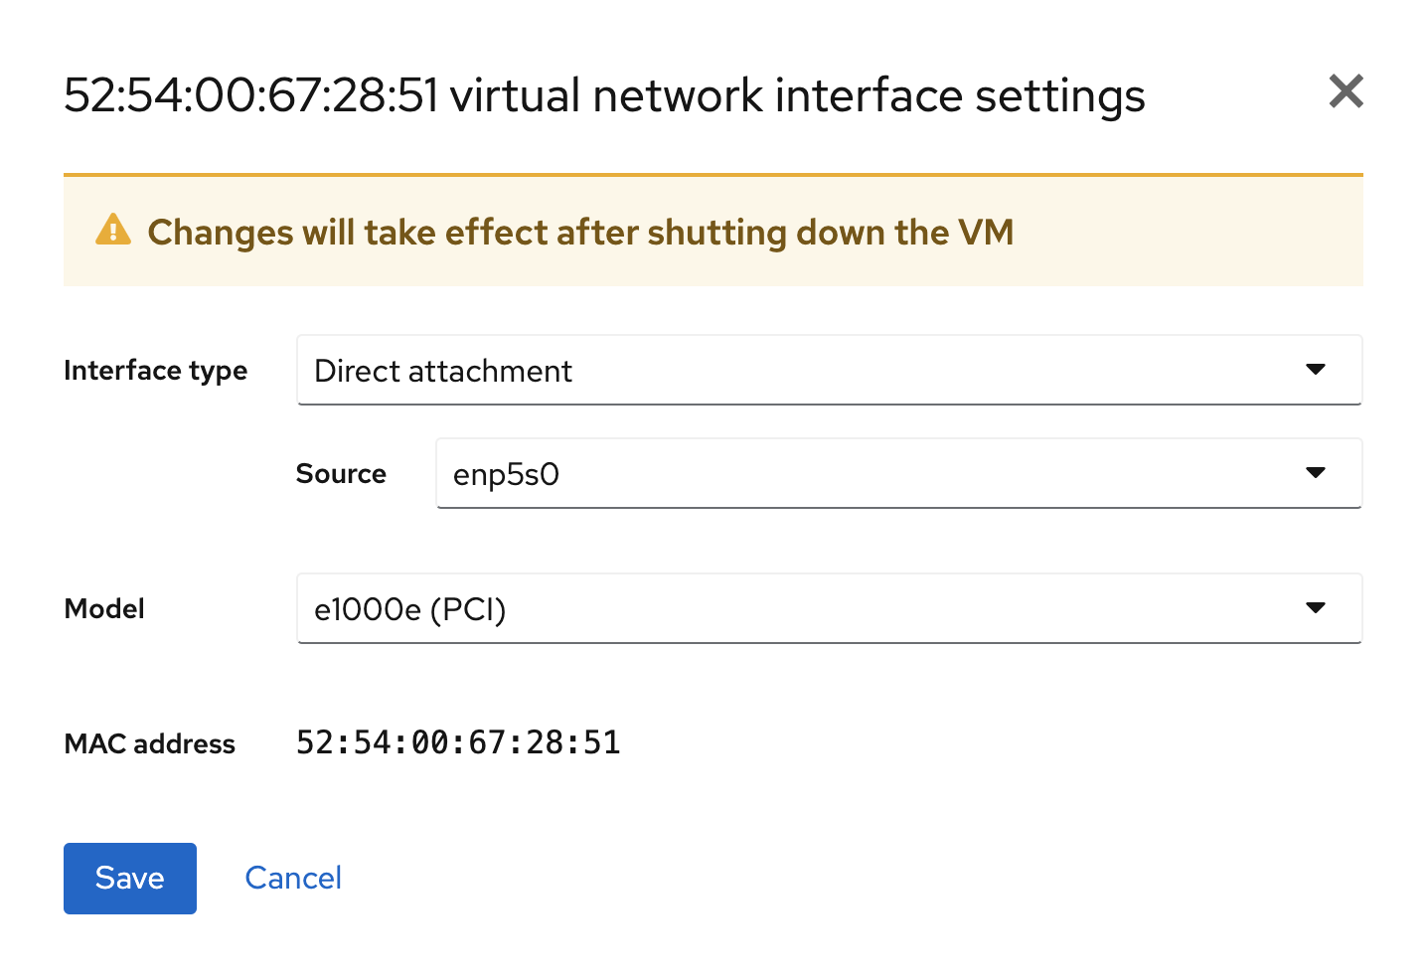Click the Interface type label
The height and width of the screenshot is (978, 1427).
[155, 370]
